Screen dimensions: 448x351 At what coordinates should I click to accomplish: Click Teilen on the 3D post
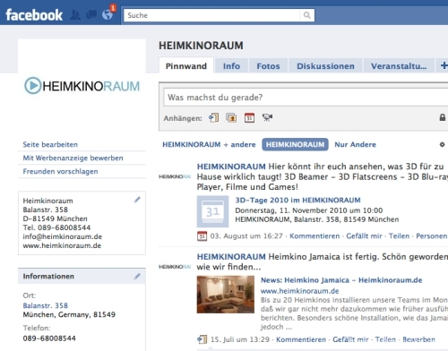point(399,236)
